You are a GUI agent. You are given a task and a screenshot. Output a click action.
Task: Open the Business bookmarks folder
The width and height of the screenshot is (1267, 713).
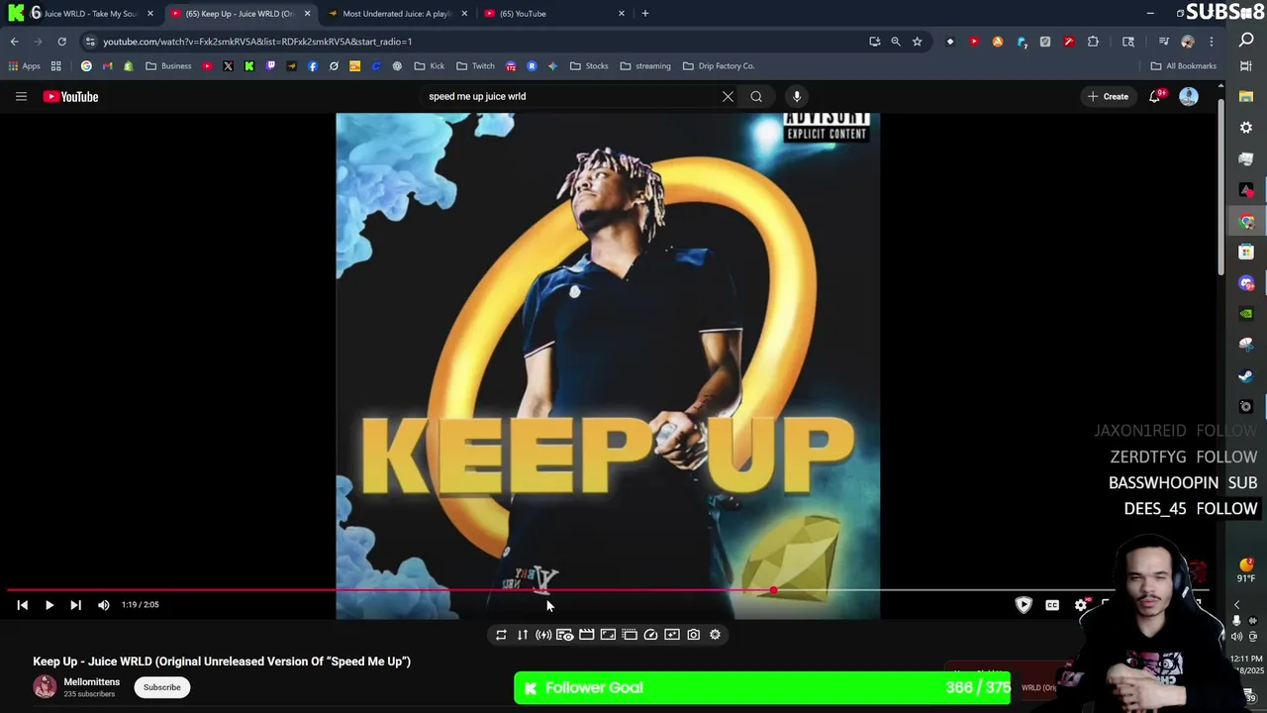point(168,66)
